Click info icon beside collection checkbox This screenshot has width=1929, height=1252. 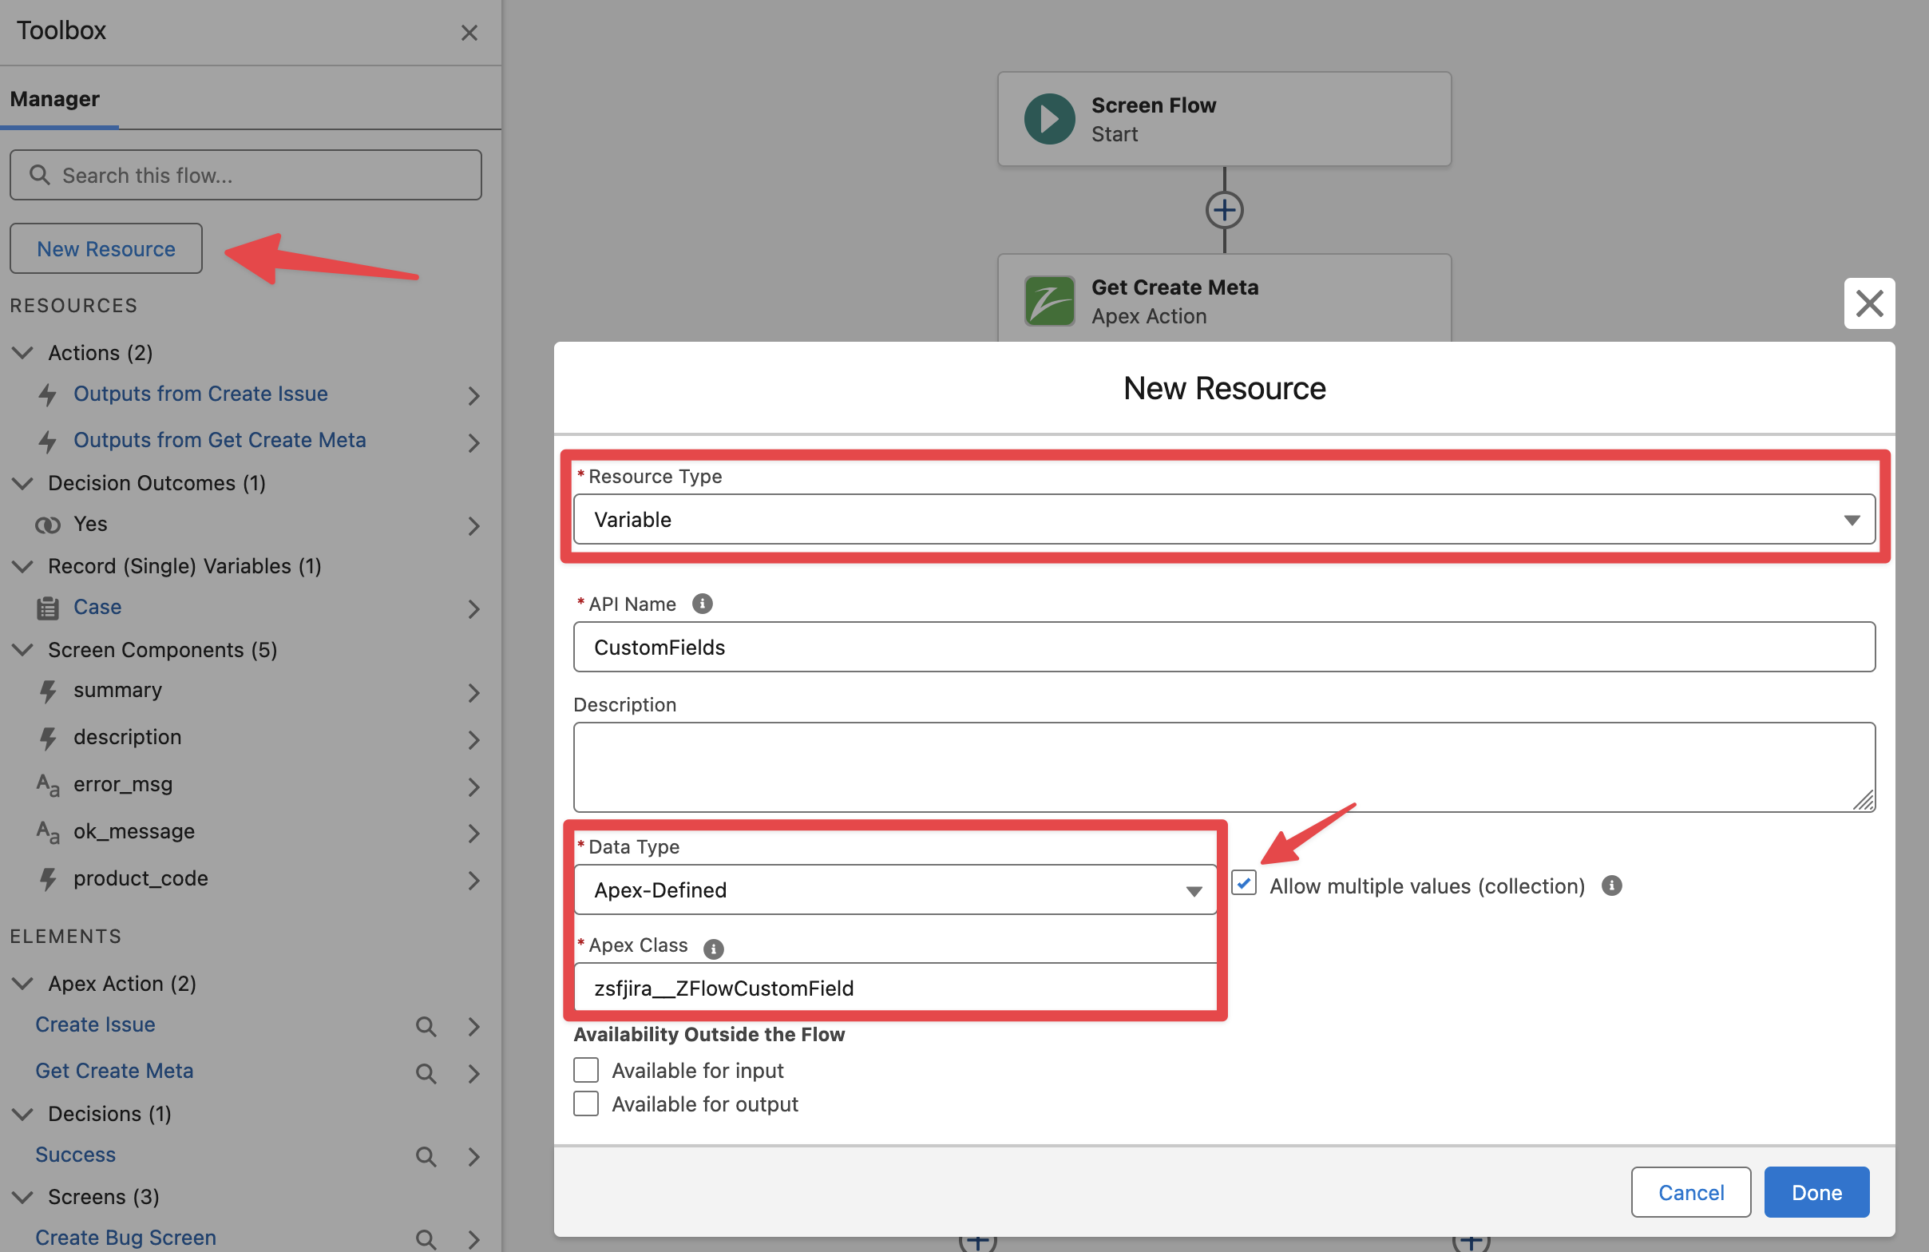[1611, 886]
